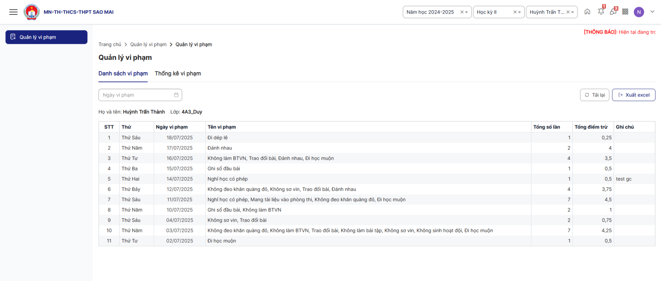661x281 pixels.
Task: Open the messages icon with badge 3
Action: click(613, 12)
